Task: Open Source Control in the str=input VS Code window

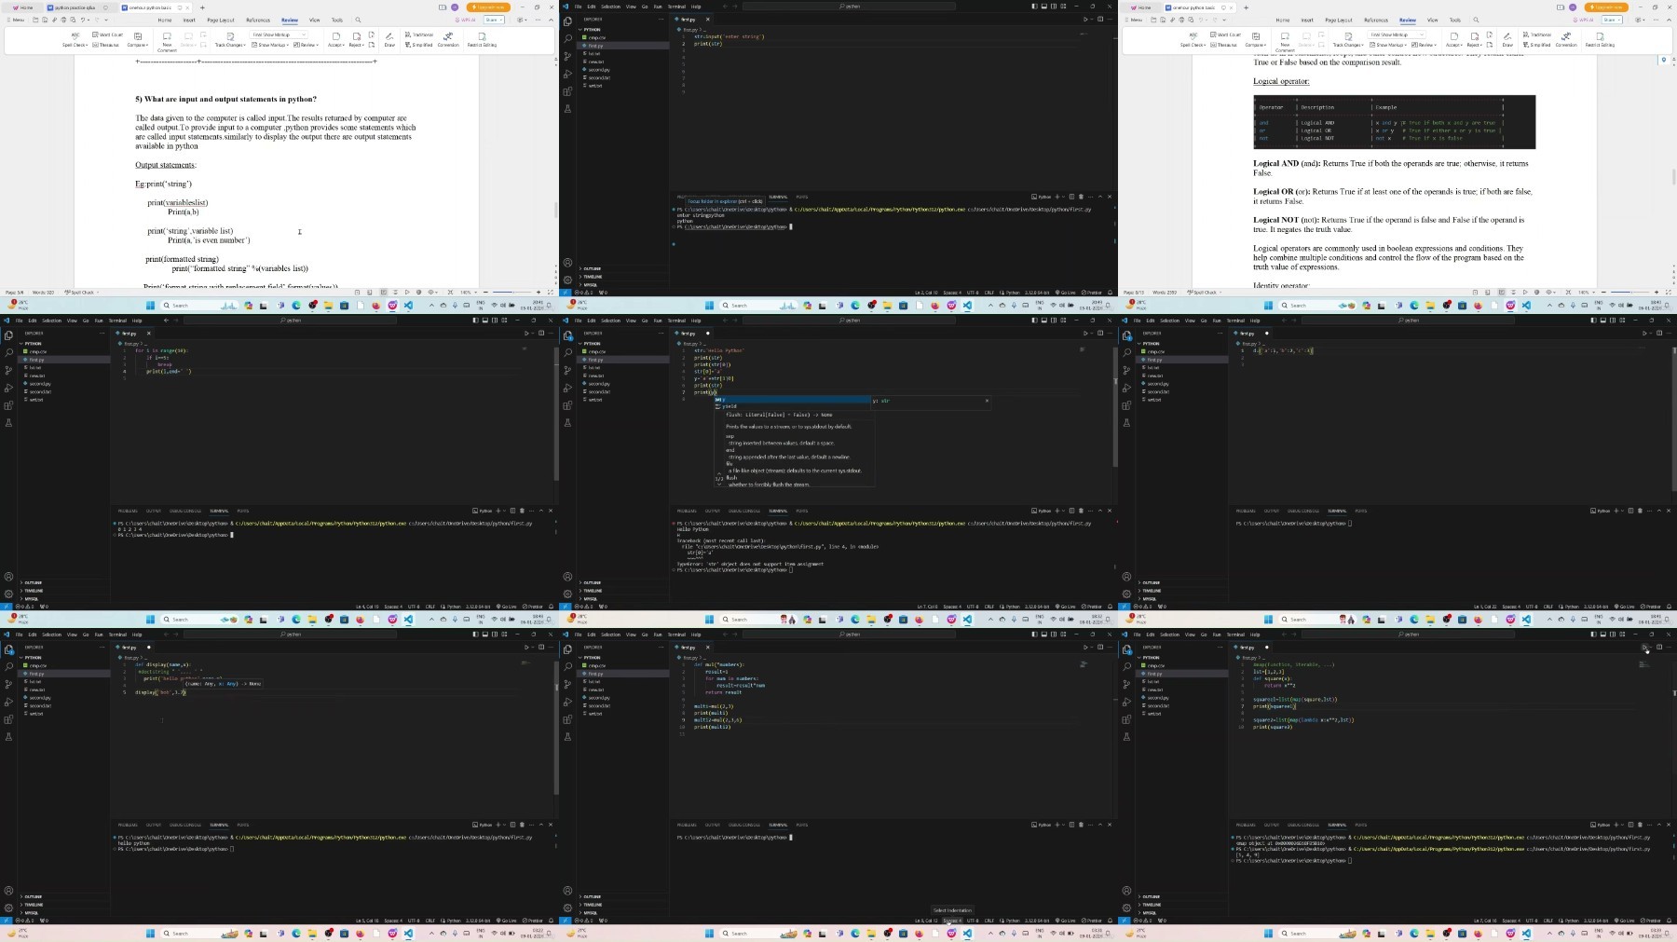Action: [567, 56]
